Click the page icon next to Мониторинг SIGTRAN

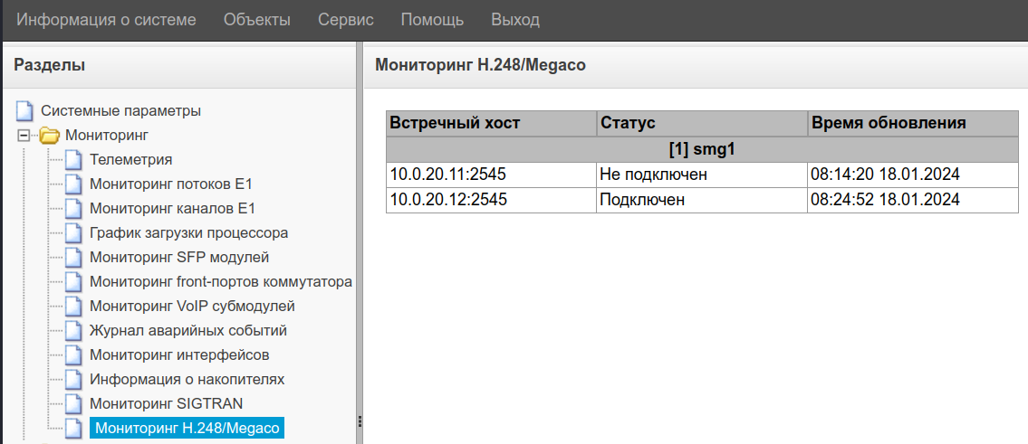coord(73,404)
